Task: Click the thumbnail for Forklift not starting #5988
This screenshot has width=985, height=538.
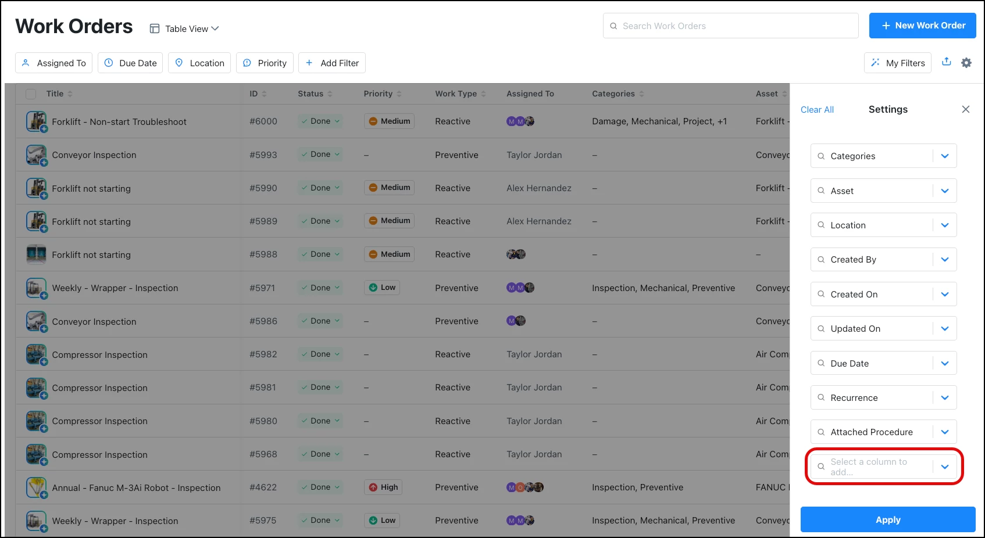Action: point(37,254)
